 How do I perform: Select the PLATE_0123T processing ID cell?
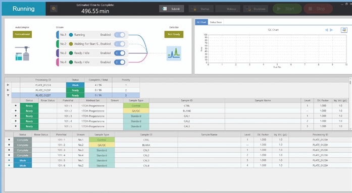tap(43, 95)
